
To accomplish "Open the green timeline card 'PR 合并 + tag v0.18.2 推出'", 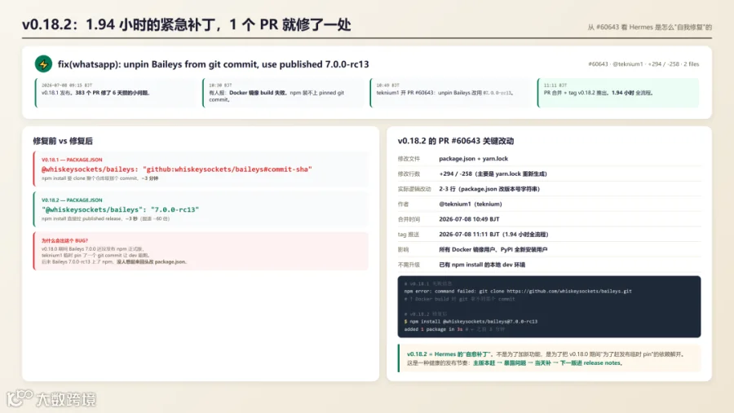I will 618,93.
